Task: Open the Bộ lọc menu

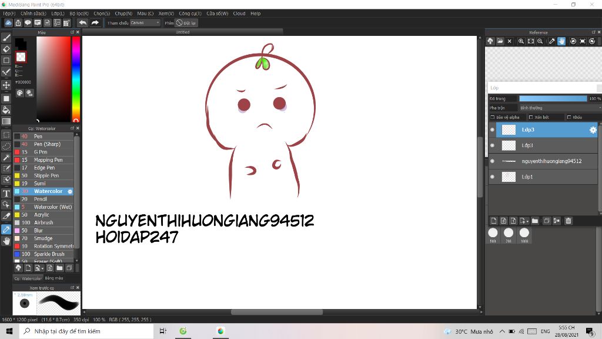Action: pos(79,14)
